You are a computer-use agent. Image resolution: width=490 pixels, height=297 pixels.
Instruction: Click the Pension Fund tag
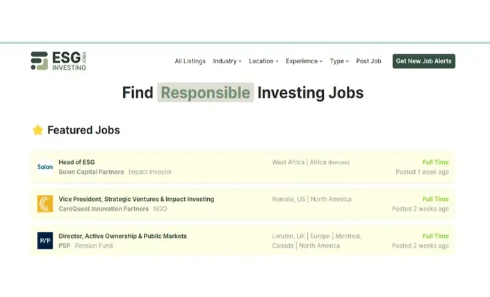point(94,246)
